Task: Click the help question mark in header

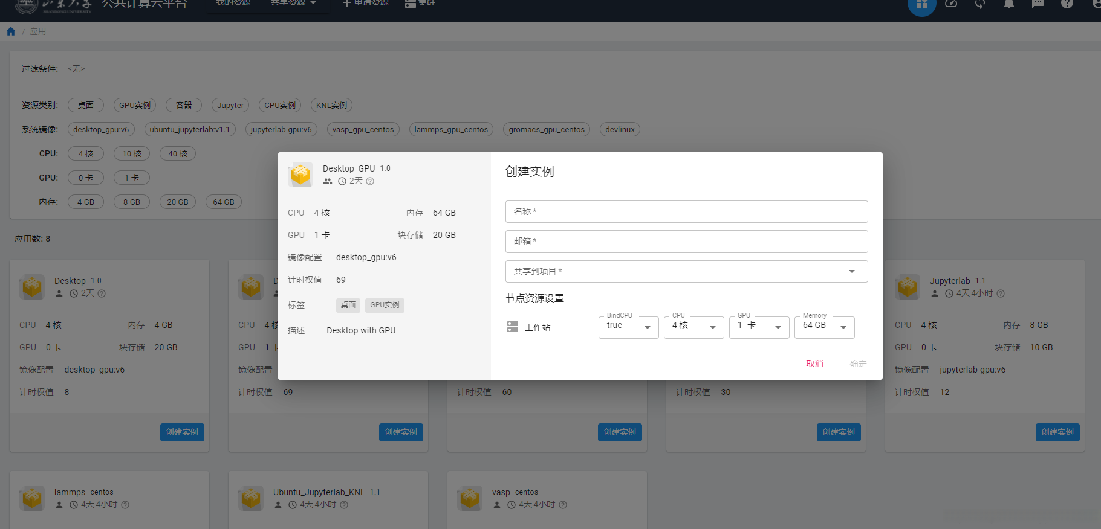Action: [x=1067, y=4]
